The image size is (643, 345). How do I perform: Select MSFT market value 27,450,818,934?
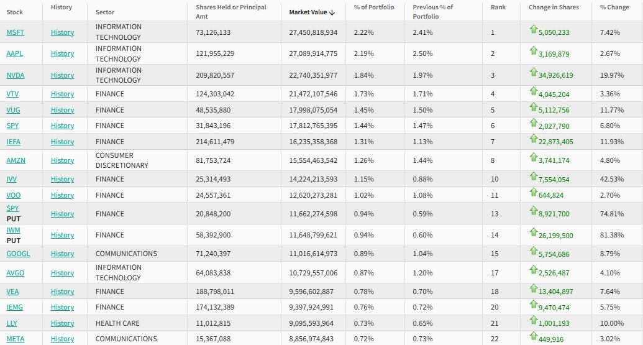click(x=313, y=32)
